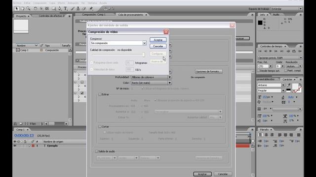Screen dimensions: 316x177
Task: Align paragraph text left
Action: pos(261,135)
